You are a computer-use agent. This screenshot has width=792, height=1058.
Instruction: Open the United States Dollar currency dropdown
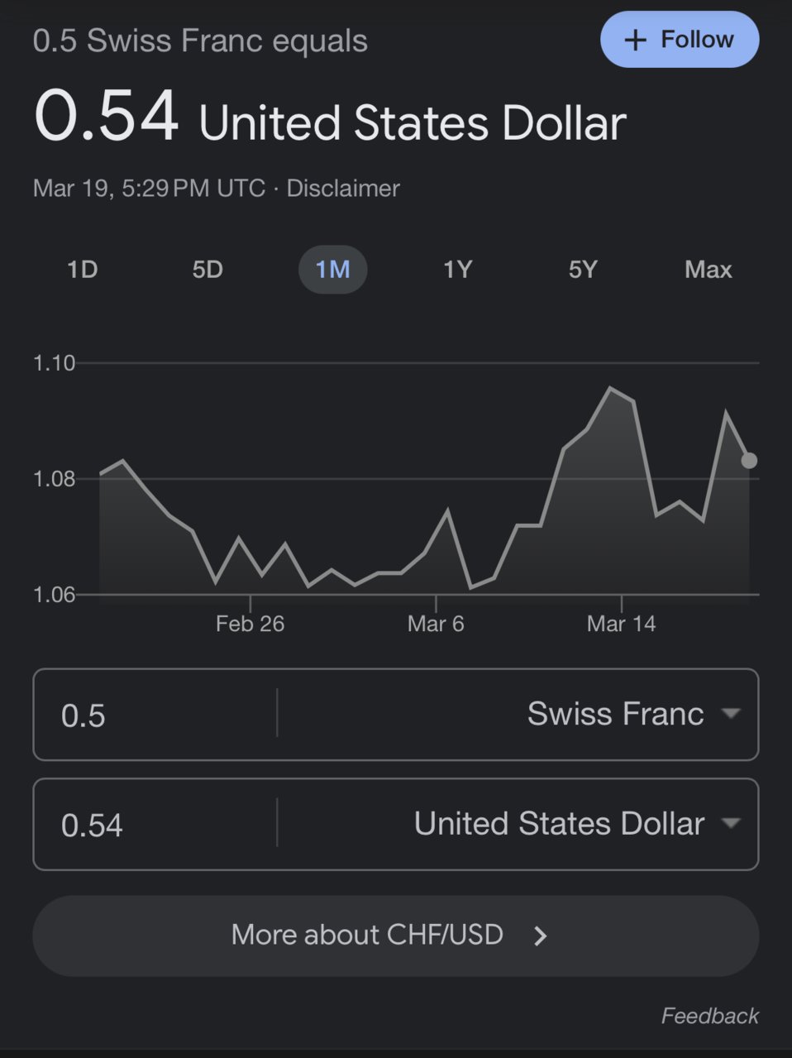pyautogui.click(x=576, y=824)
